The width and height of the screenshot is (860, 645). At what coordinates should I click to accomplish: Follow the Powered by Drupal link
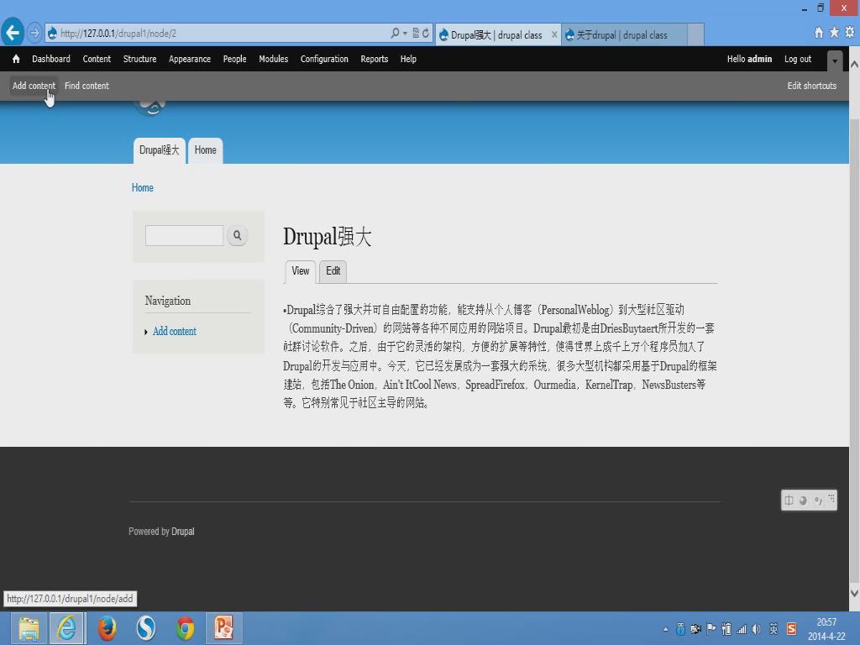182,532
